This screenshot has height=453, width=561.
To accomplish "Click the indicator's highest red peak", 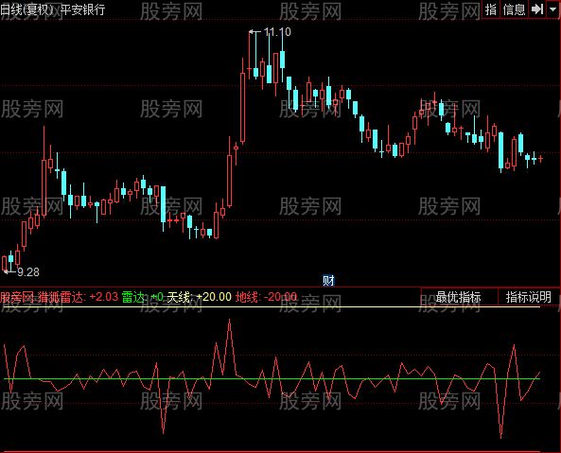I will click(229, 321).
